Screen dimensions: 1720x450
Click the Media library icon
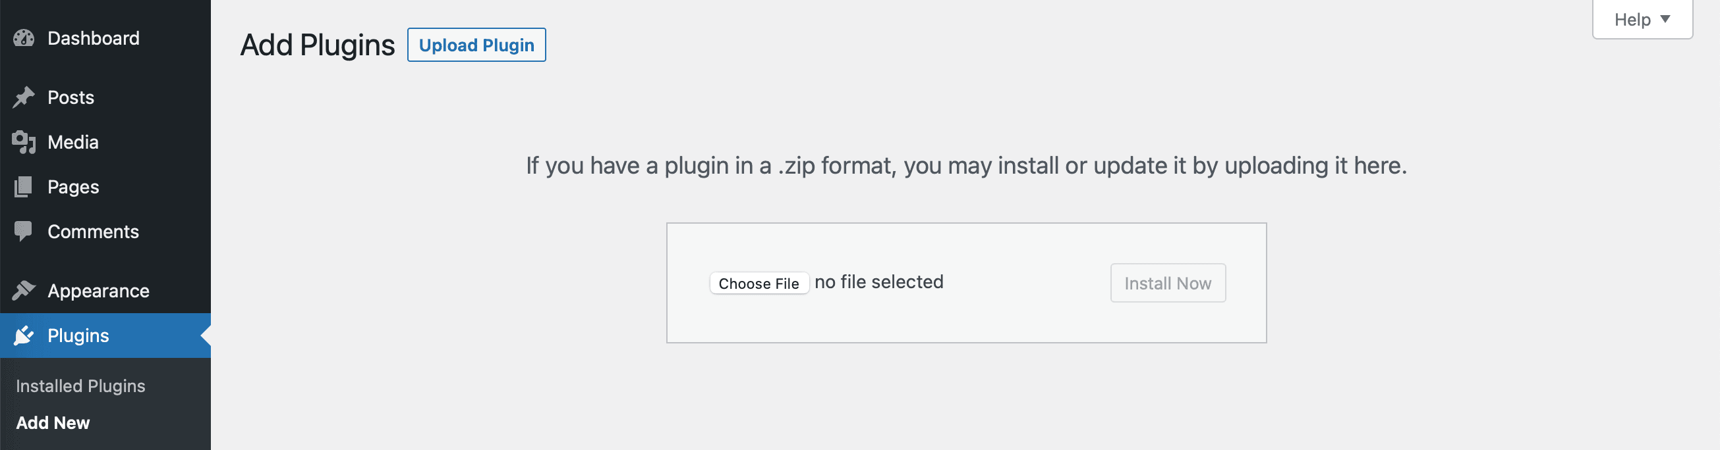click(23, 142)
